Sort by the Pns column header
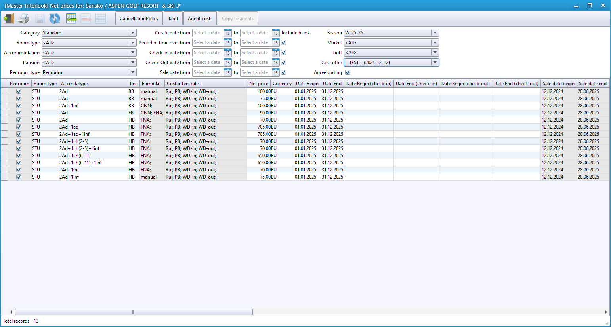611x327 pixels. tap(134, 84)
